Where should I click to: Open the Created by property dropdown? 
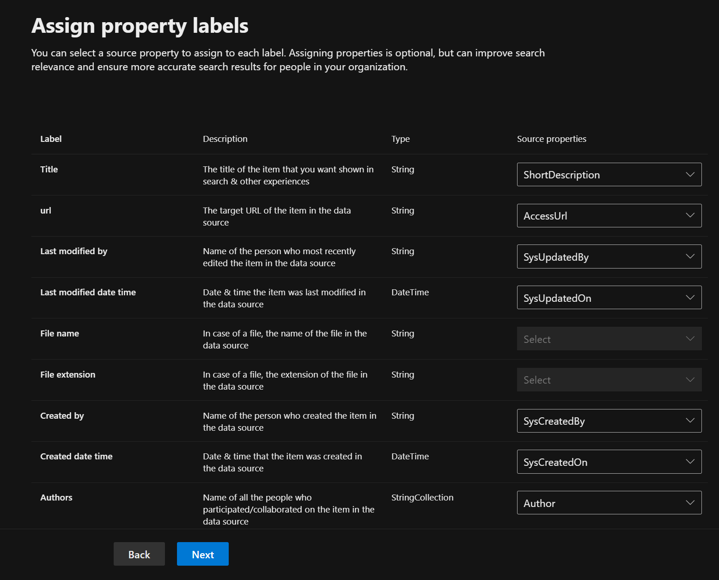coord(609,421)
